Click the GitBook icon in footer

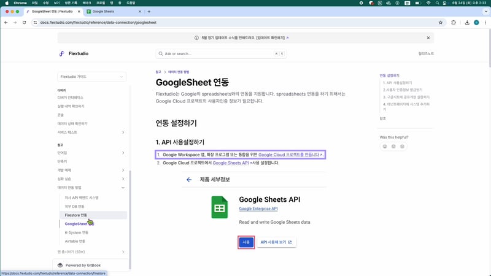(x=60, y=265)
